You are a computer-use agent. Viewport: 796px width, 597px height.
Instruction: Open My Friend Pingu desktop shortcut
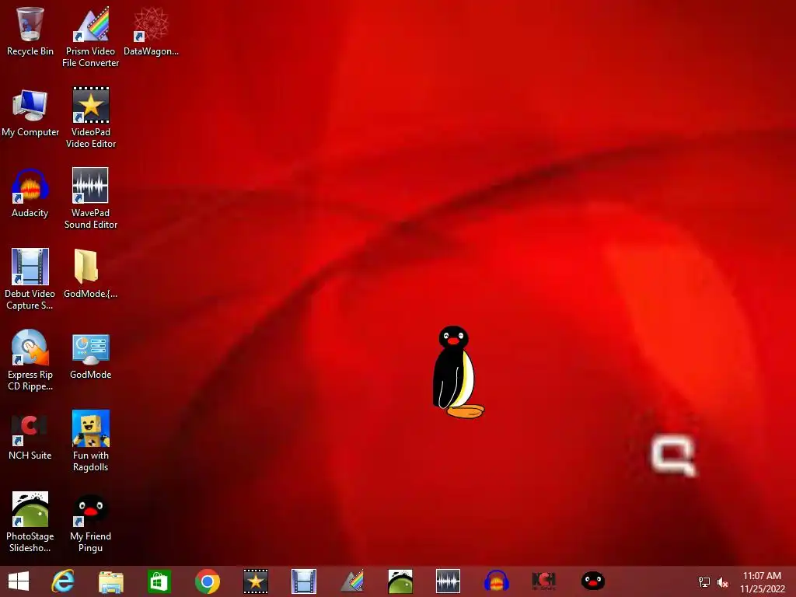[90, 522]
